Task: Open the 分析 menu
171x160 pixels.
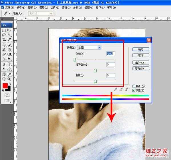Action: [78, 7]
